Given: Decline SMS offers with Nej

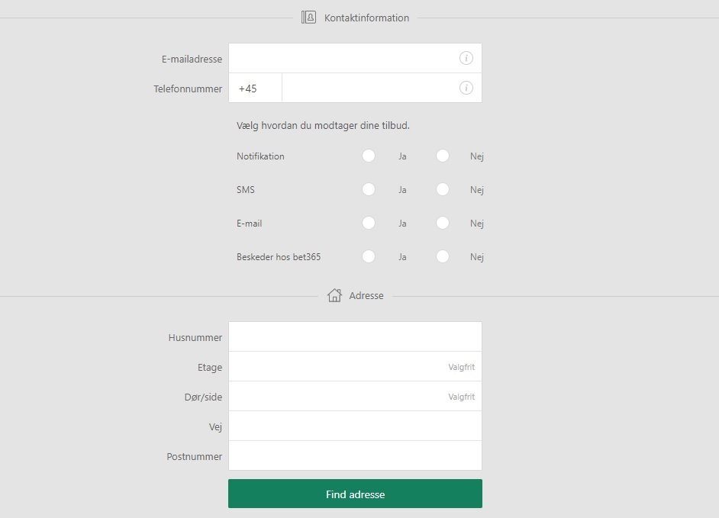Looking at the screenshot, I should tap(443, 189).
